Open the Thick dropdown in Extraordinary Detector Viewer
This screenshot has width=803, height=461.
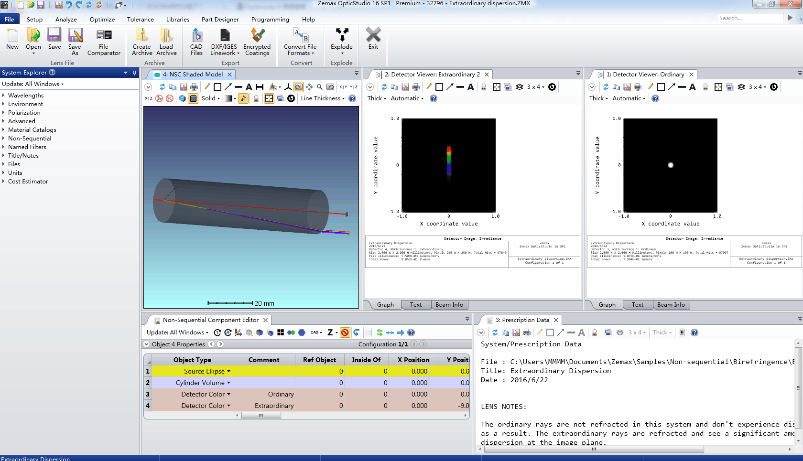coord(377,98)
